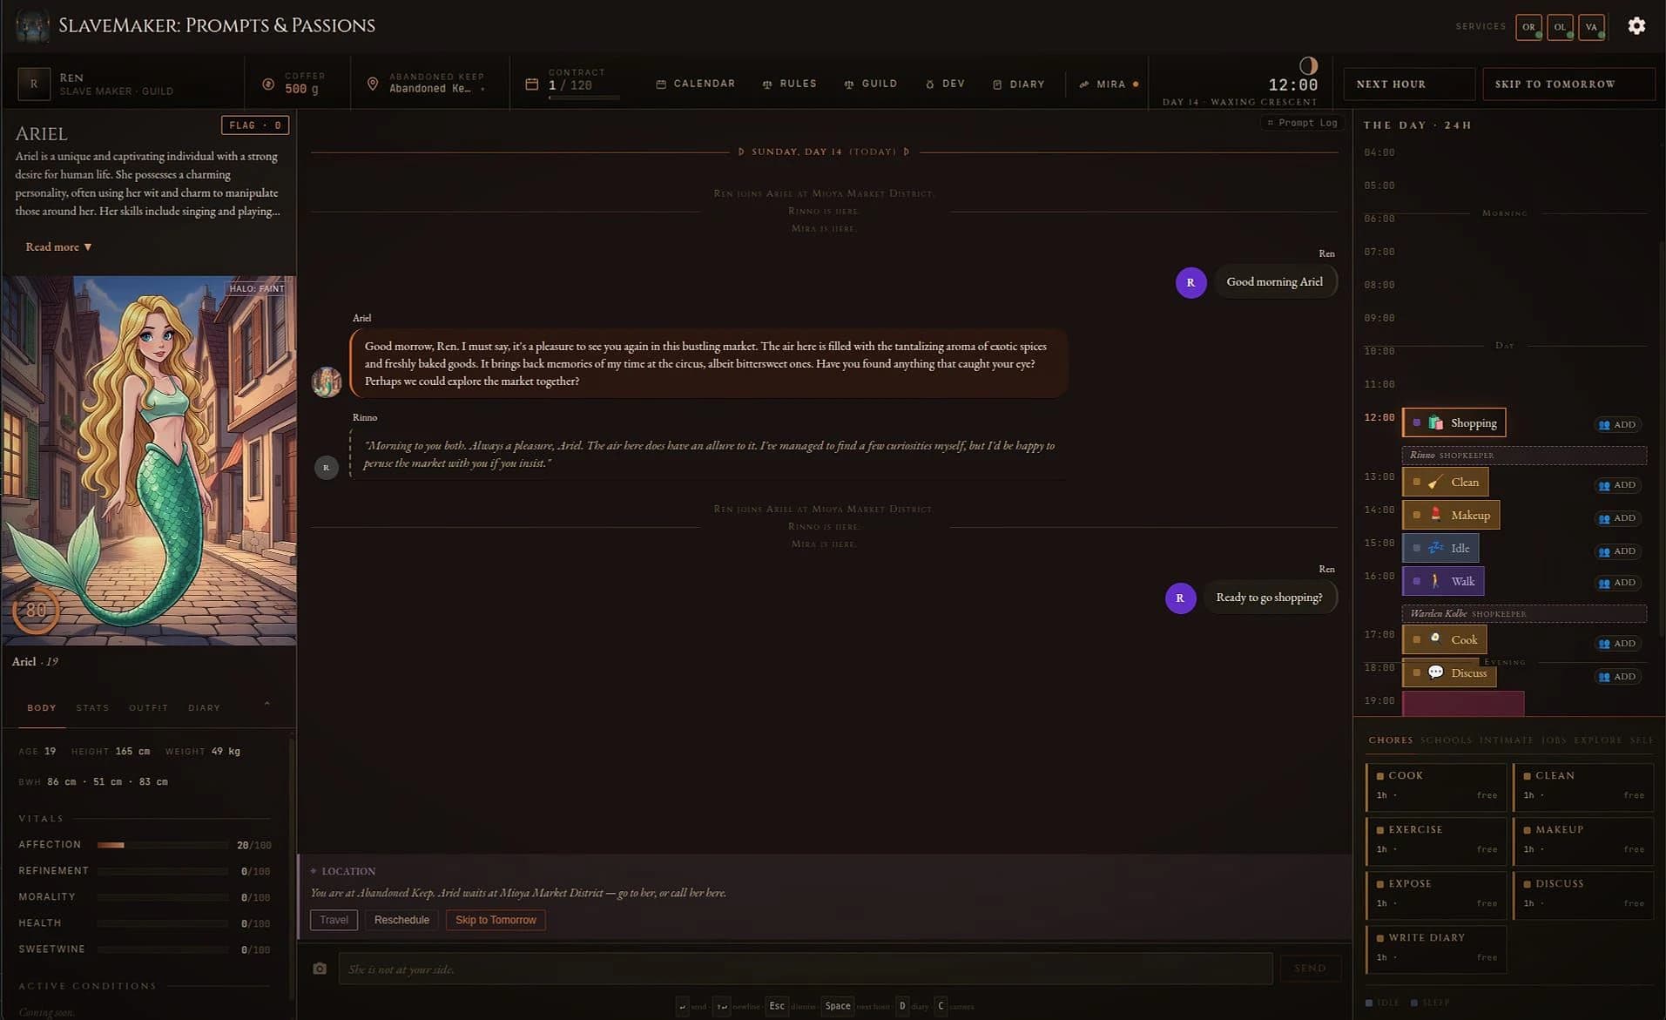This screenshot has width=1666, height=1020.
Task: Toggle the Prompt Log button
Action: (1301, 123)
